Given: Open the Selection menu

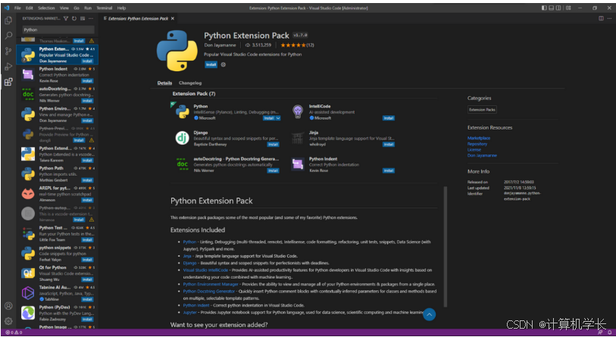Looking at the screenshot, I should coord(46,8).
